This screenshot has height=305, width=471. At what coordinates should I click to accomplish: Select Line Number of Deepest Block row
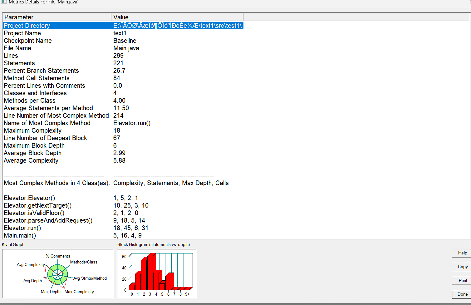click(x=123, y=138)
